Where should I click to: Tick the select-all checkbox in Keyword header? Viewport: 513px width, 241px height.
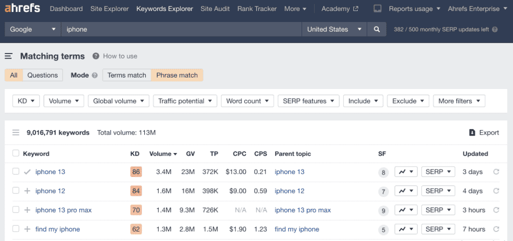click(16, 153)
